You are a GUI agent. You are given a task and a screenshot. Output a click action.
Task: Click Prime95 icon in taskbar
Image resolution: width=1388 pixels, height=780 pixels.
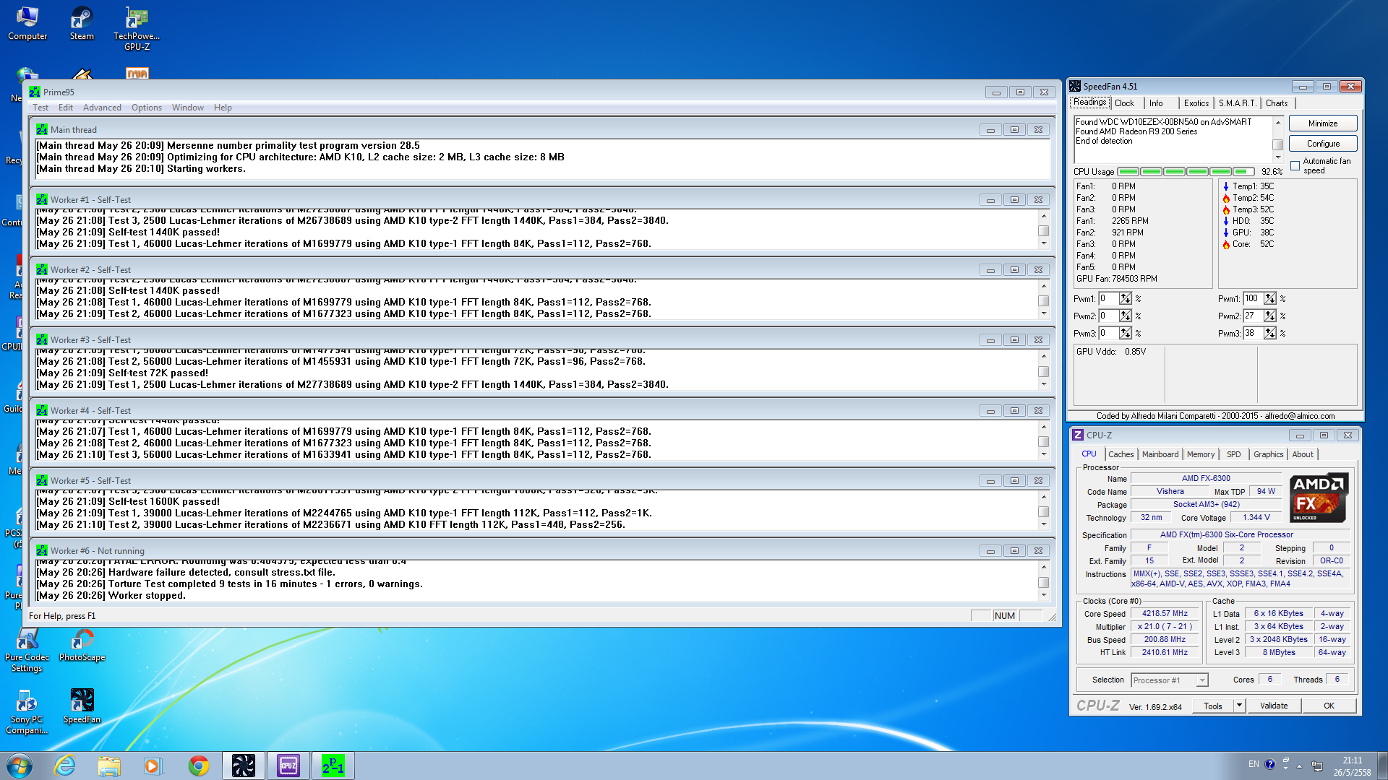[333, 766]
